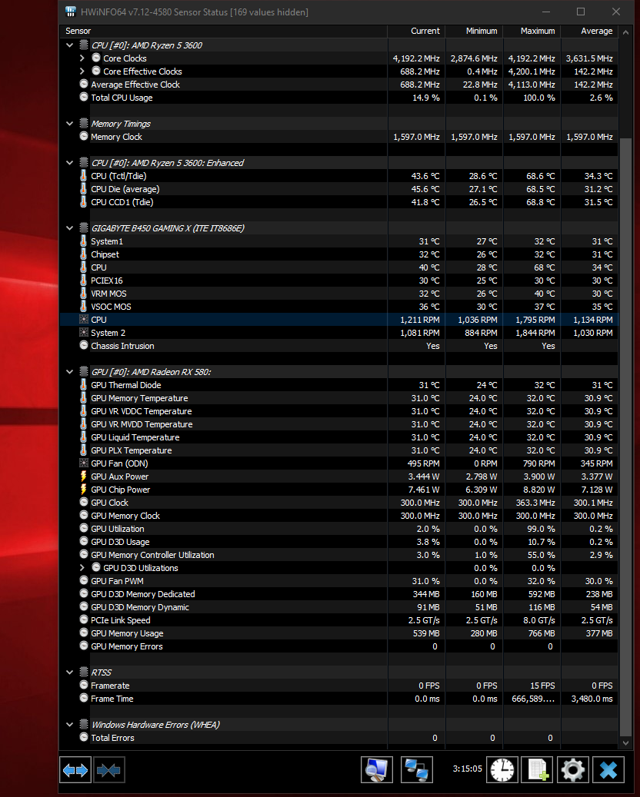Click the clock icon beside Memory Clock
Viewport: 640px width, 797px height.
tap(84, 136)
